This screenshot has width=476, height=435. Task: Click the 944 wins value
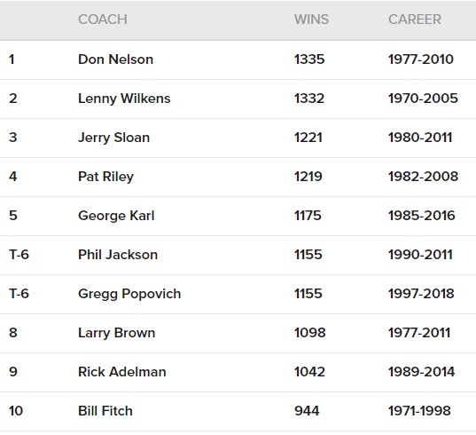307,411
